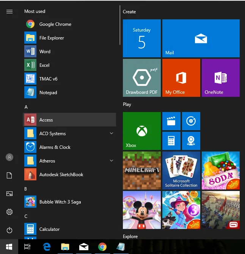Switch to Notepad on the taskbar
This screenshot has height=254, width=245.
121,247
